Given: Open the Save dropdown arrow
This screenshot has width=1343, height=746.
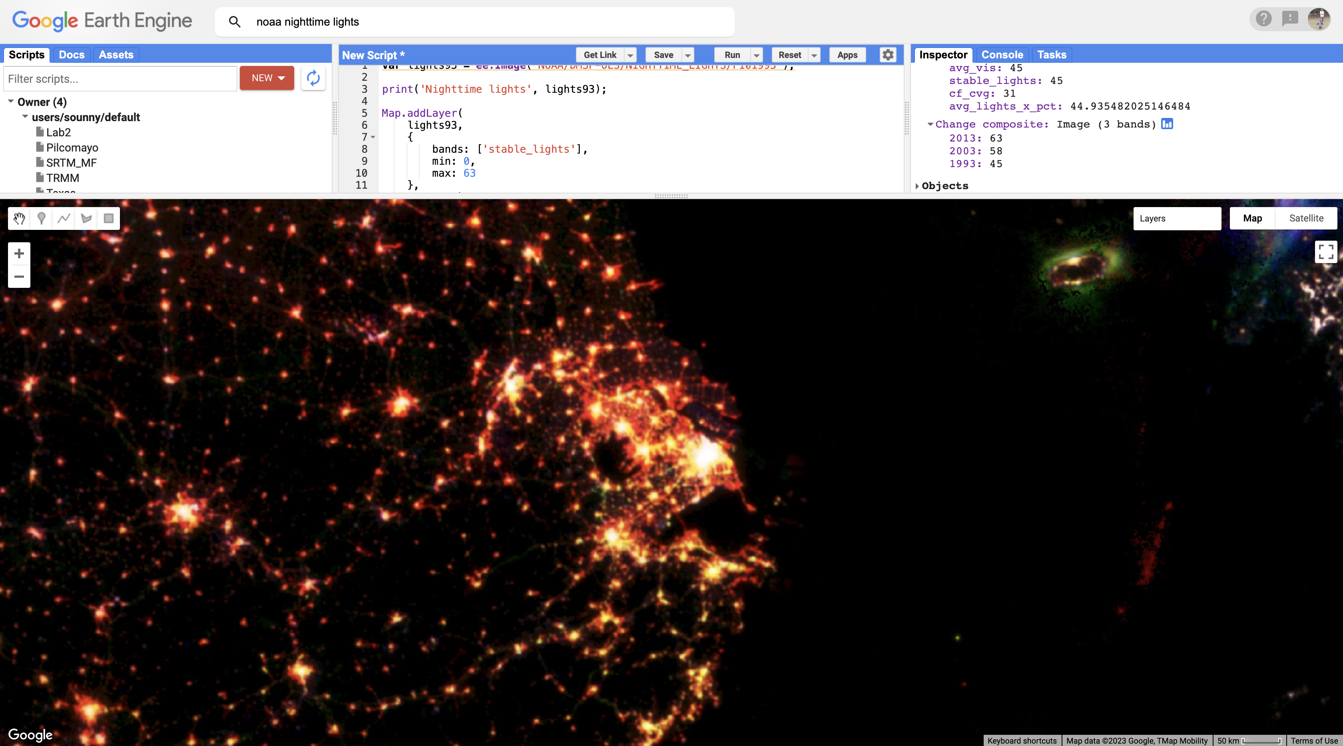Looking at the screenshot, I should pyautogui.click(x=688, y=55).
